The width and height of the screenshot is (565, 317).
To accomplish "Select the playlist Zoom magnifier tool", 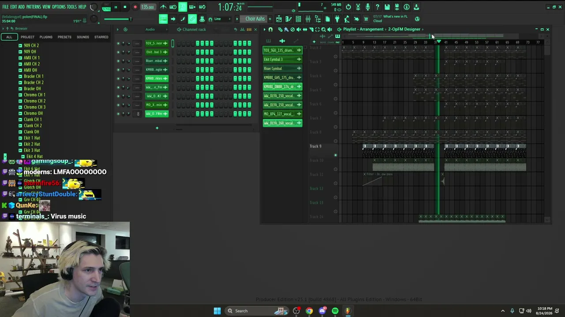I will pos(323,29).
